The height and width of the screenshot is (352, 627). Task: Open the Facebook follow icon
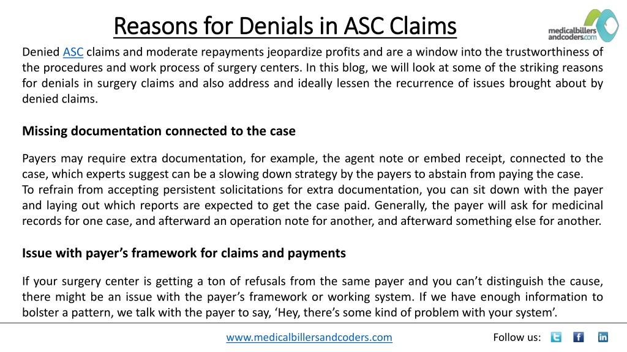578,337
